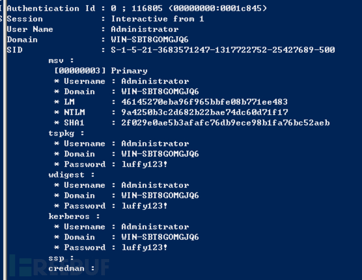Click the Username value under msv
Viewport: 362px width, 280px height.
click(x=155, y=81)
